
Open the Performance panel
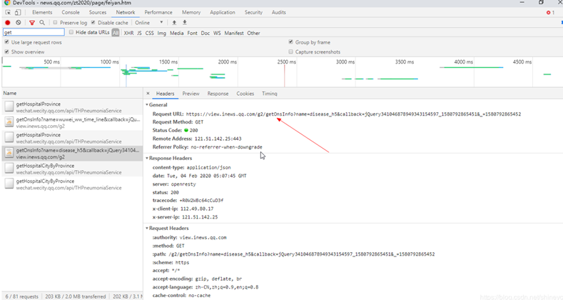tap(158, 12)
